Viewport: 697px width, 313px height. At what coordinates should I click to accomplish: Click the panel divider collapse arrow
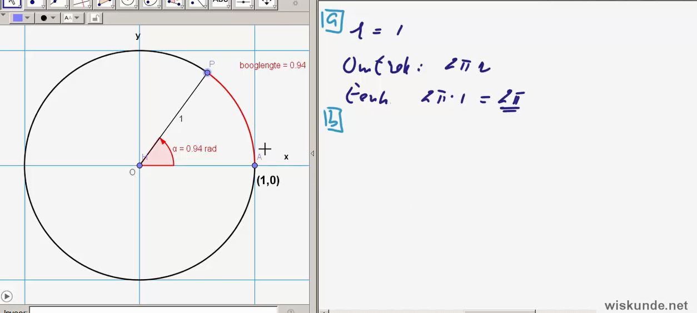[x=312, y=153]
